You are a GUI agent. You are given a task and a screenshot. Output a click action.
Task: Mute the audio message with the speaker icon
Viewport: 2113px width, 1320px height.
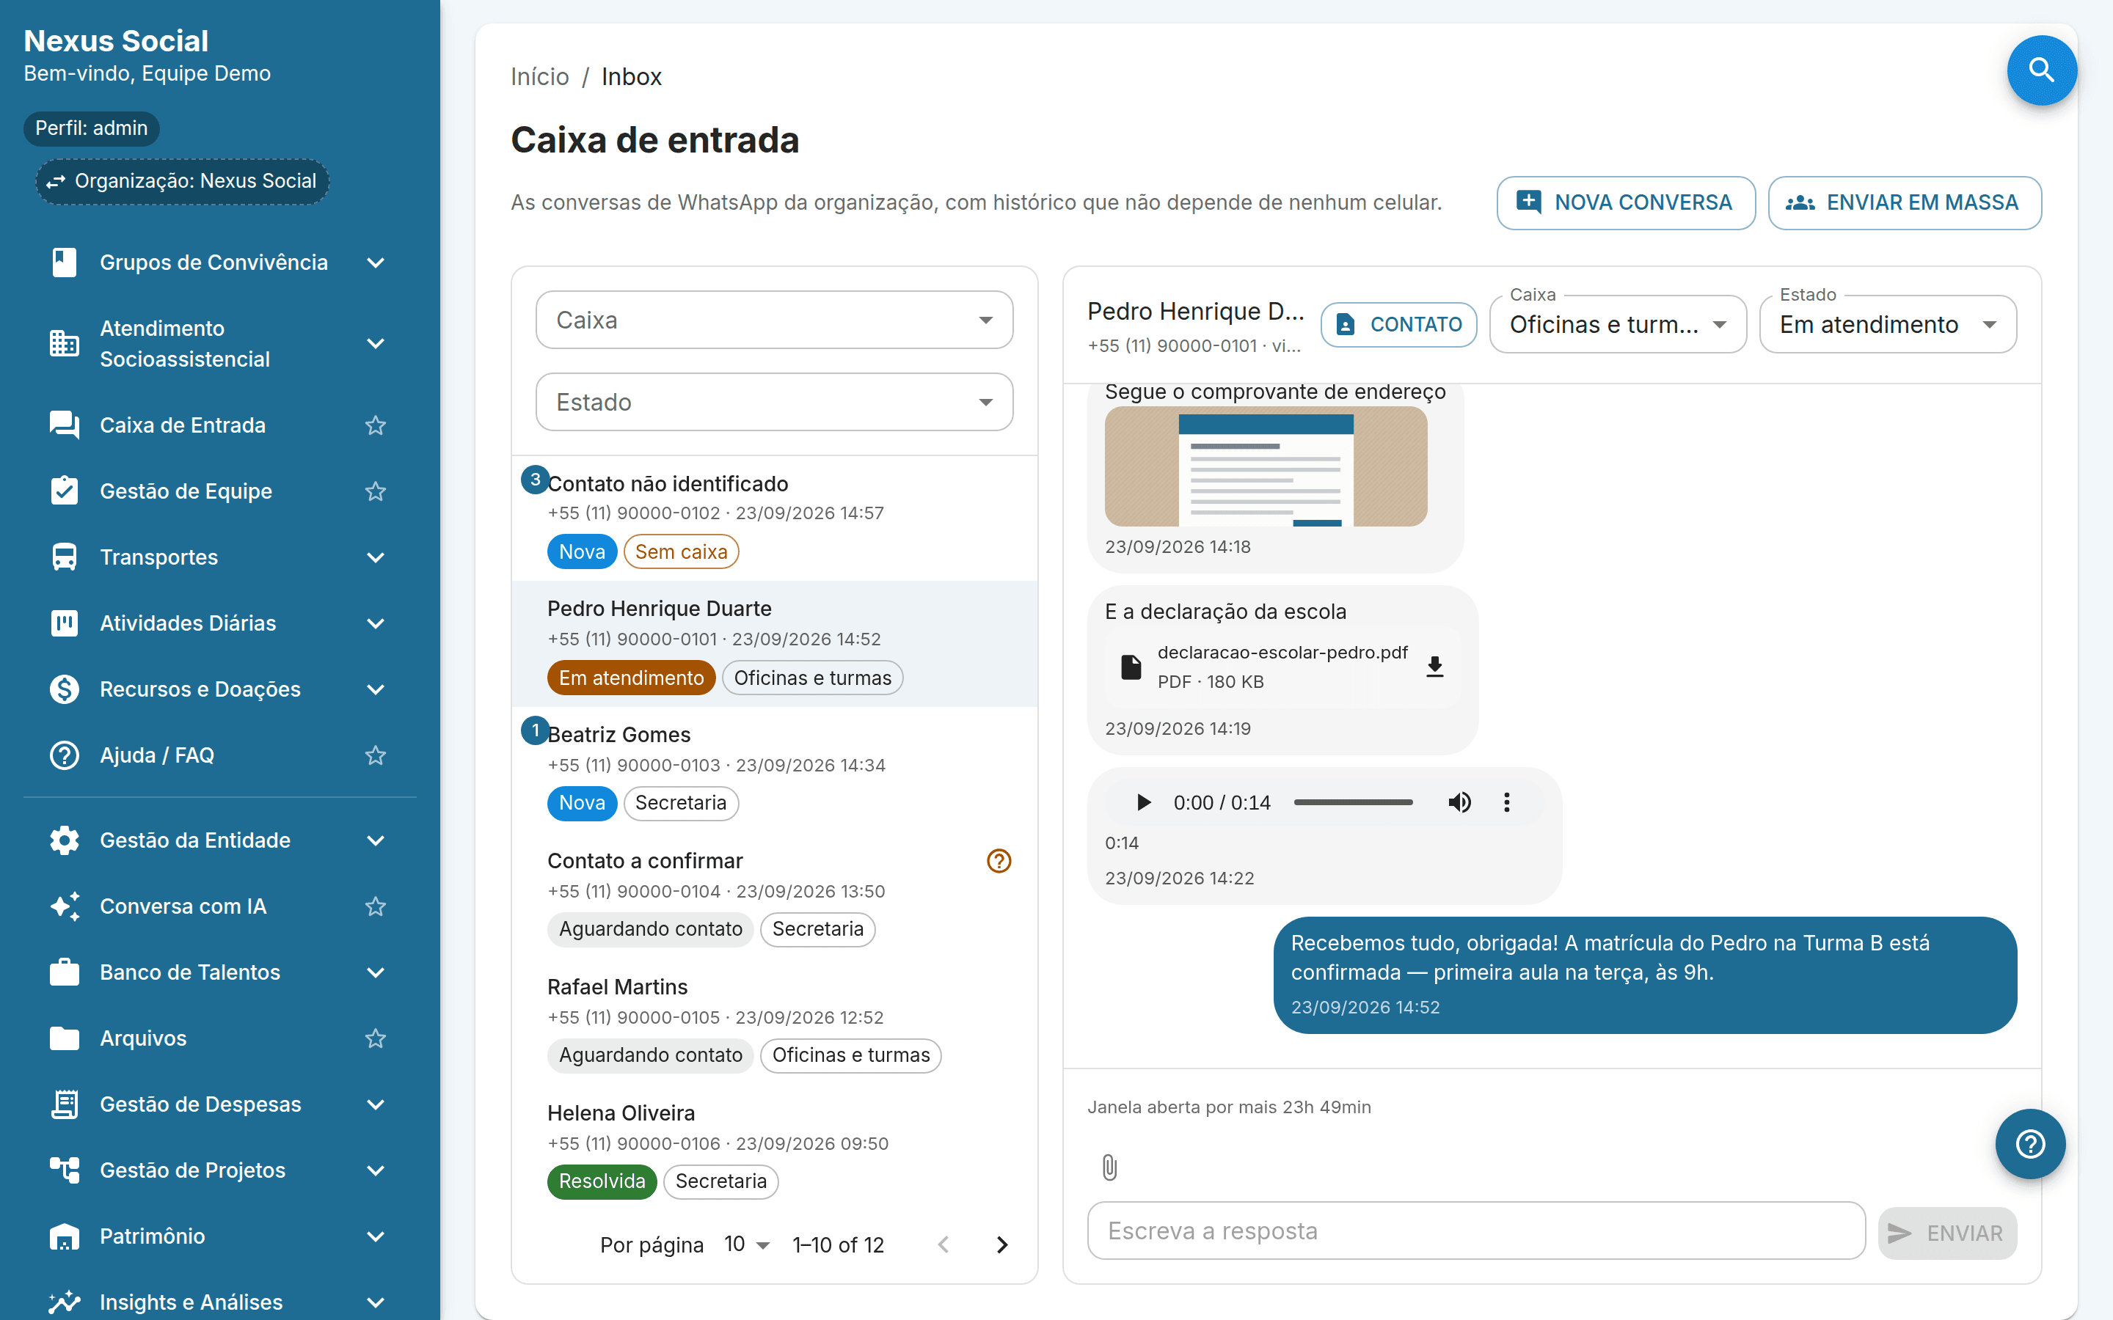pyautogui.click(x=1459, y=802)
